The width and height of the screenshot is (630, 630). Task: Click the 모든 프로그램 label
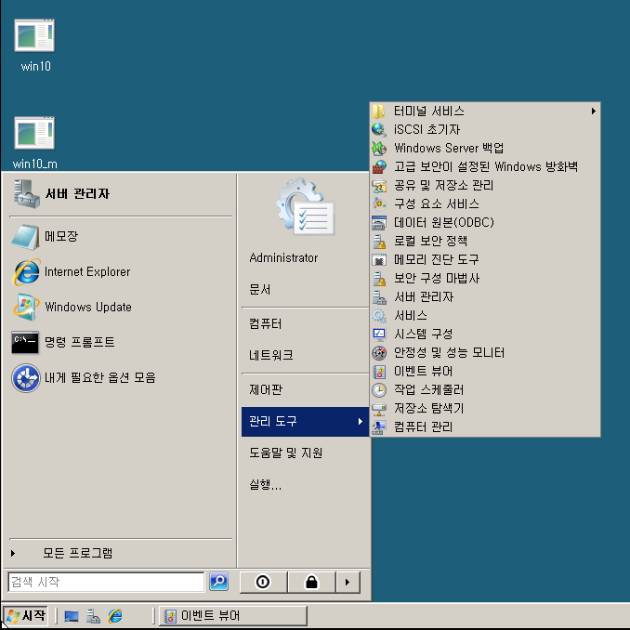click(77, 553)
